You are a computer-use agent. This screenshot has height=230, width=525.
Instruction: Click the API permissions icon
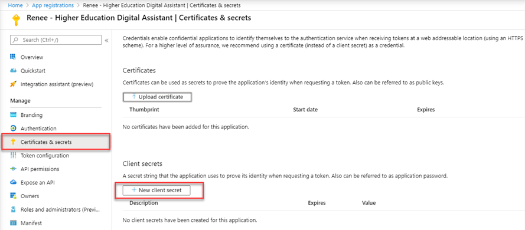click(13, 169)
